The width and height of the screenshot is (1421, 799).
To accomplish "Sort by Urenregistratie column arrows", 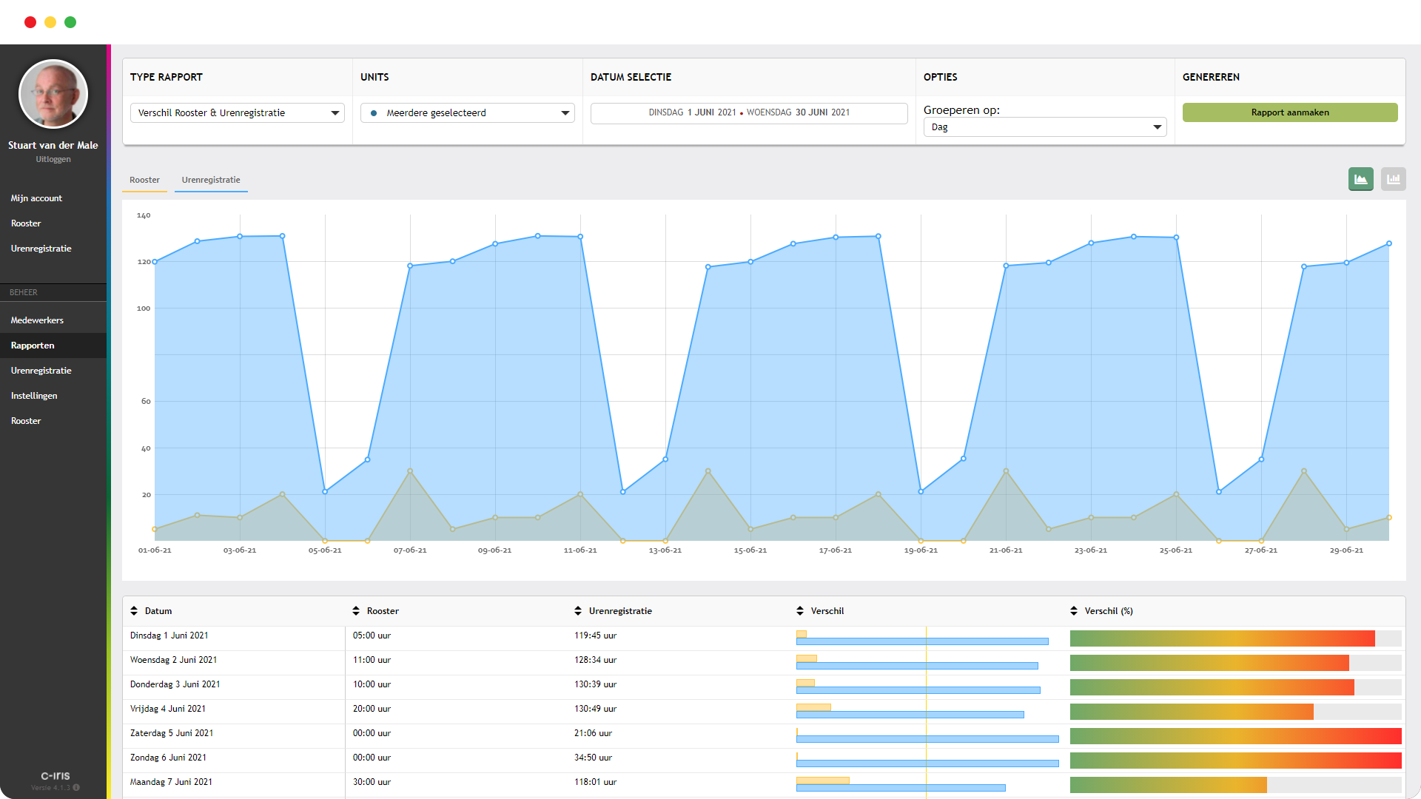I will point(578,611).
